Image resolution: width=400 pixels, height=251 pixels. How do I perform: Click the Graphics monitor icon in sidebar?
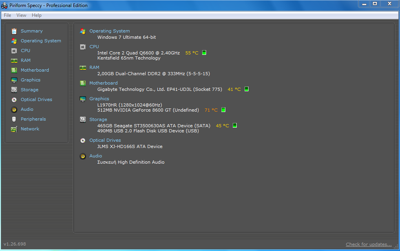tap(14, 80)
